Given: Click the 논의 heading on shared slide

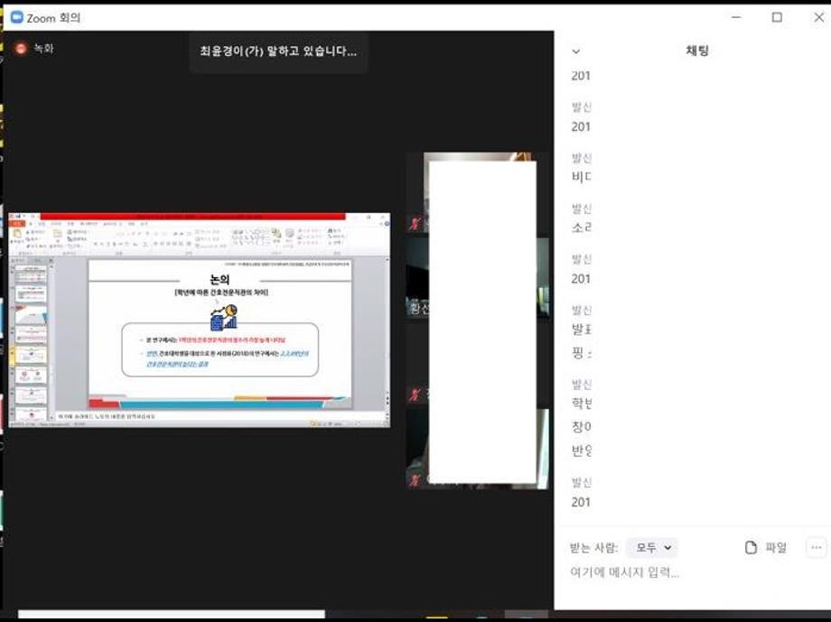Looking at the screenshot, I should tap(219, 280).
